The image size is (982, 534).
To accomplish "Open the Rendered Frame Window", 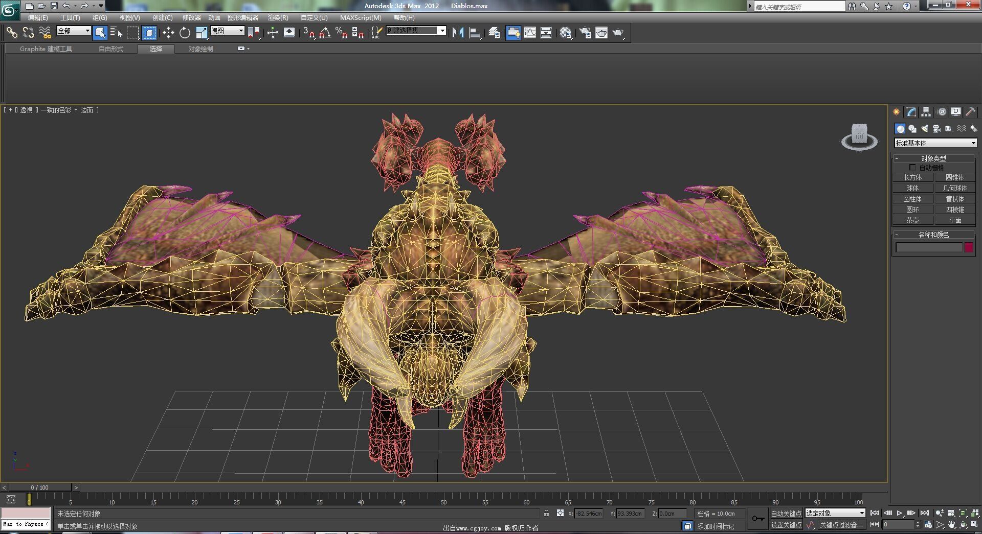I will 601,33.
